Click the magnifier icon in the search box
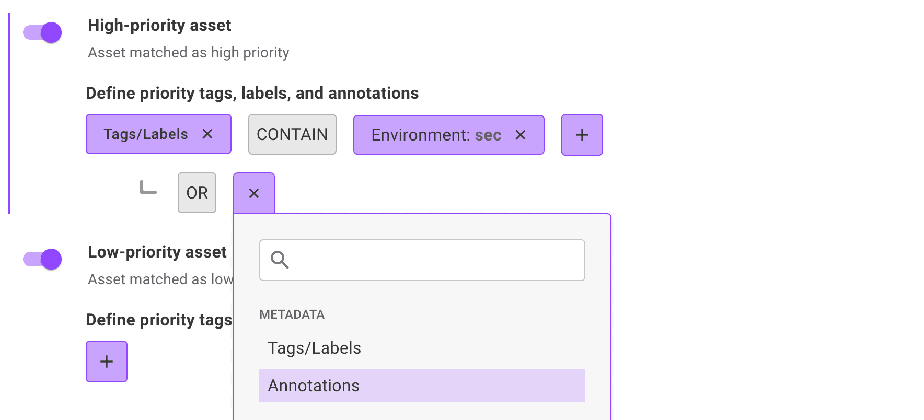The image size is (924, 420). pyautogui.click(x=280, y=260)
